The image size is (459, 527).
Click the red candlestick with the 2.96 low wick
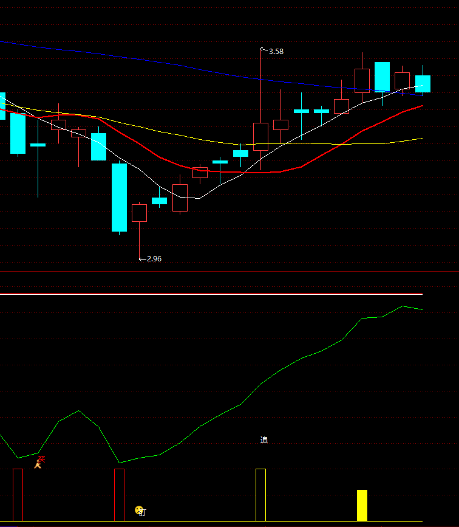(x=140, y=213)
